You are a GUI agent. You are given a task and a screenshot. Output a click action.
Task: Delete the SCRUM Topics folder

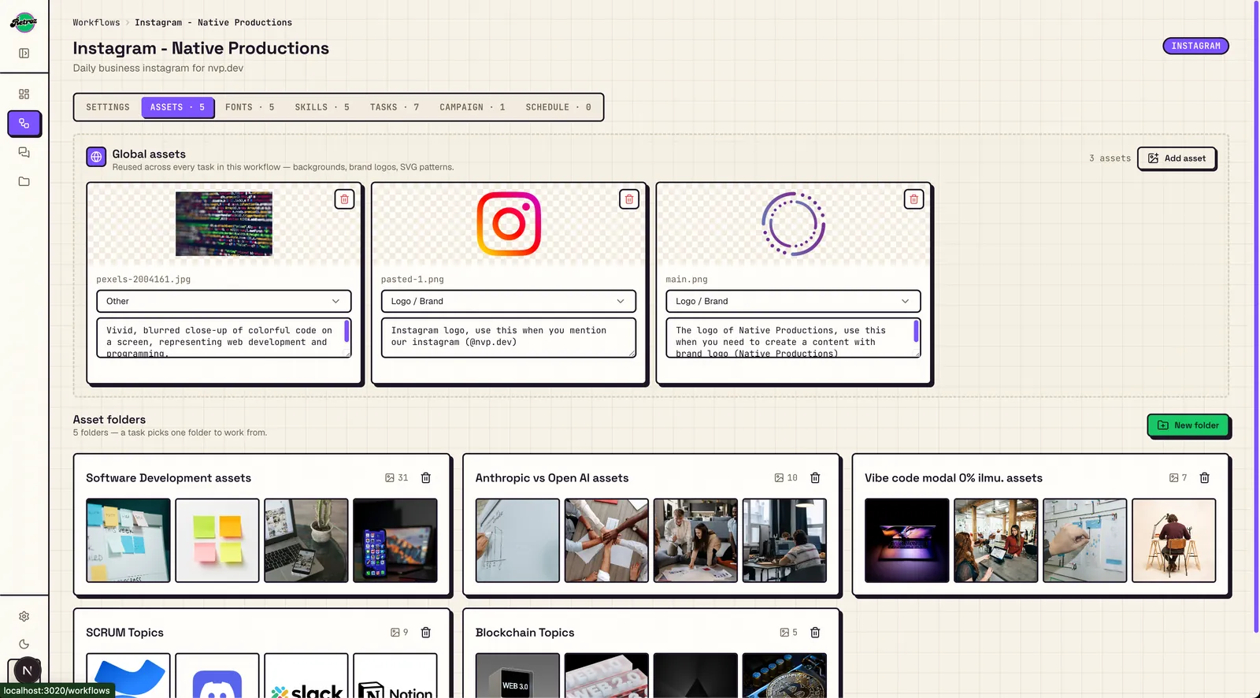pyautogui.click(x=426, y=633)
